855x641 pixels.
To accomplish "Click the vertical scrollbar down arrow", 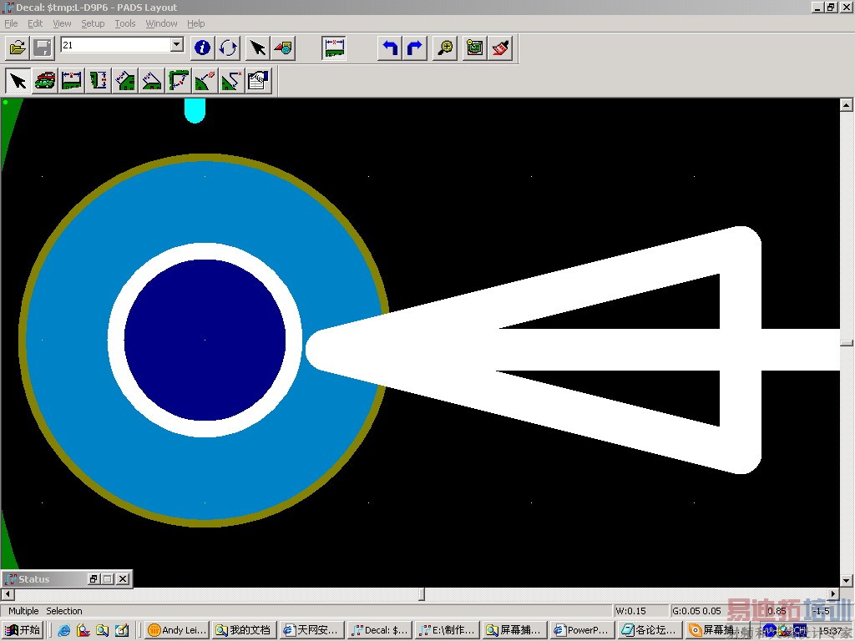I will click(x=847, y=580).
